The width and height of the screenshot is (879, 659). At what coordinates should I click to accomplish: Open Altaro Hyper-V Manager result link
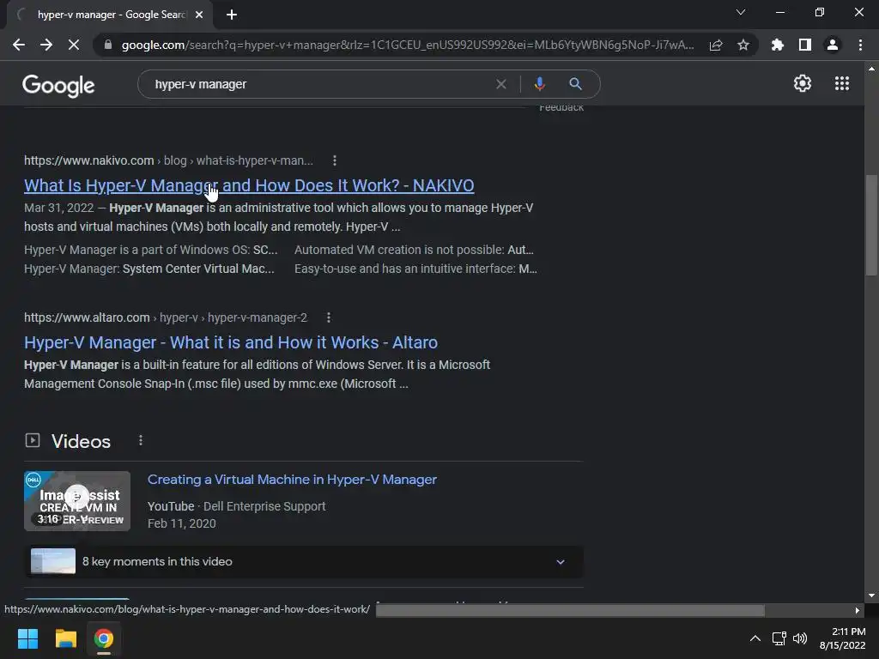coord(231,342)
